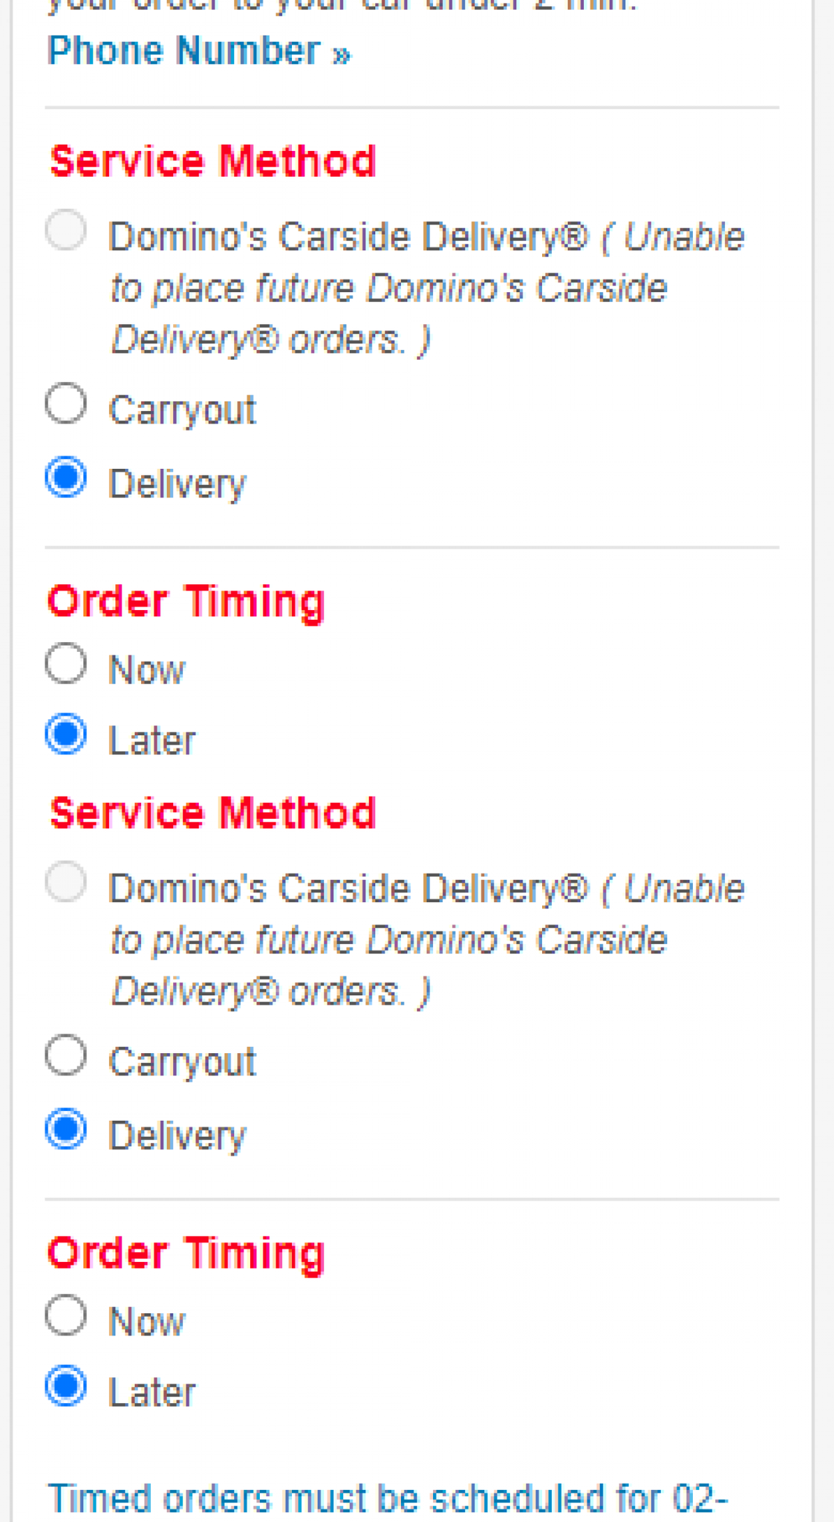Click the Delivery label text in first group
The width and height of the screenshot is (834, 1522).
point(177,484)
